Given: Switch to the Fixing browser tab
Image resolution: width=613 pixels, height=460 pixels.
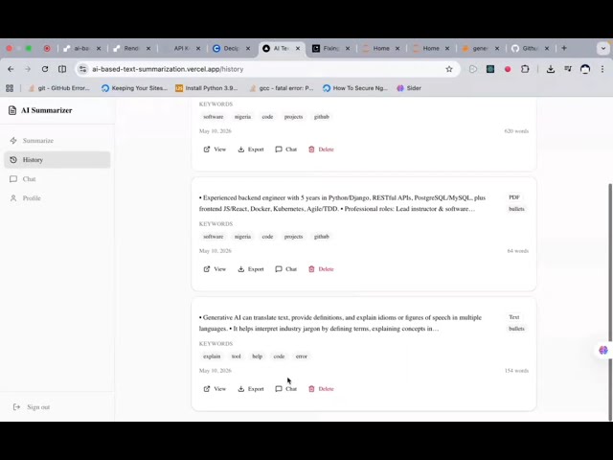Looking at the screenshot, I should point(330,48).
